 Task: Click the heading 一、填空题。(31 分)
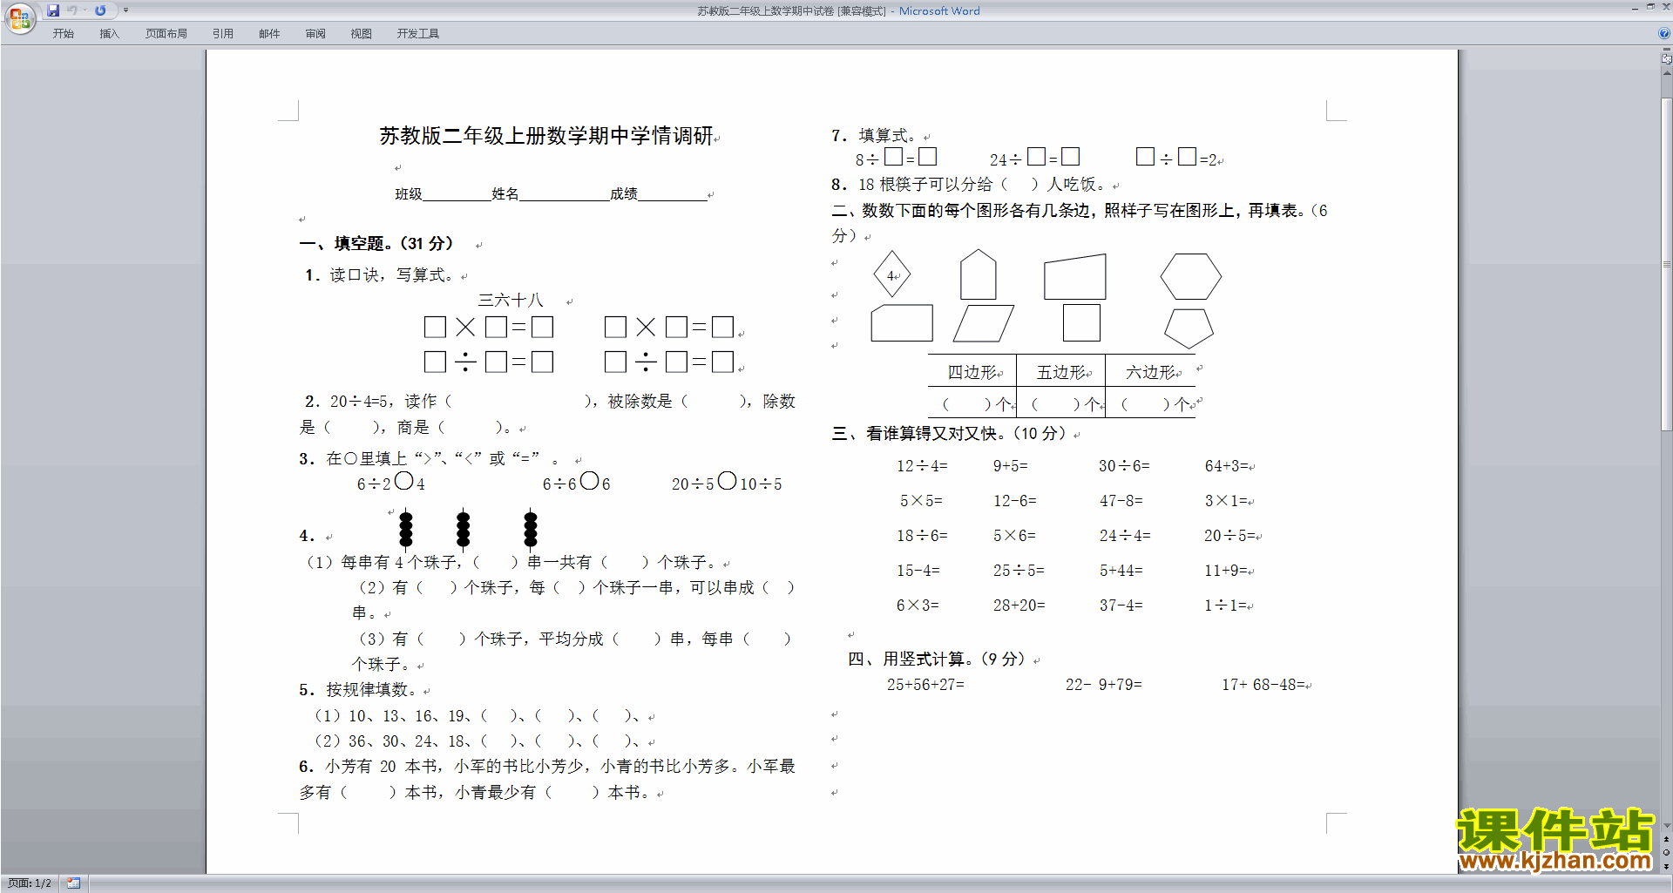point(377,243)
